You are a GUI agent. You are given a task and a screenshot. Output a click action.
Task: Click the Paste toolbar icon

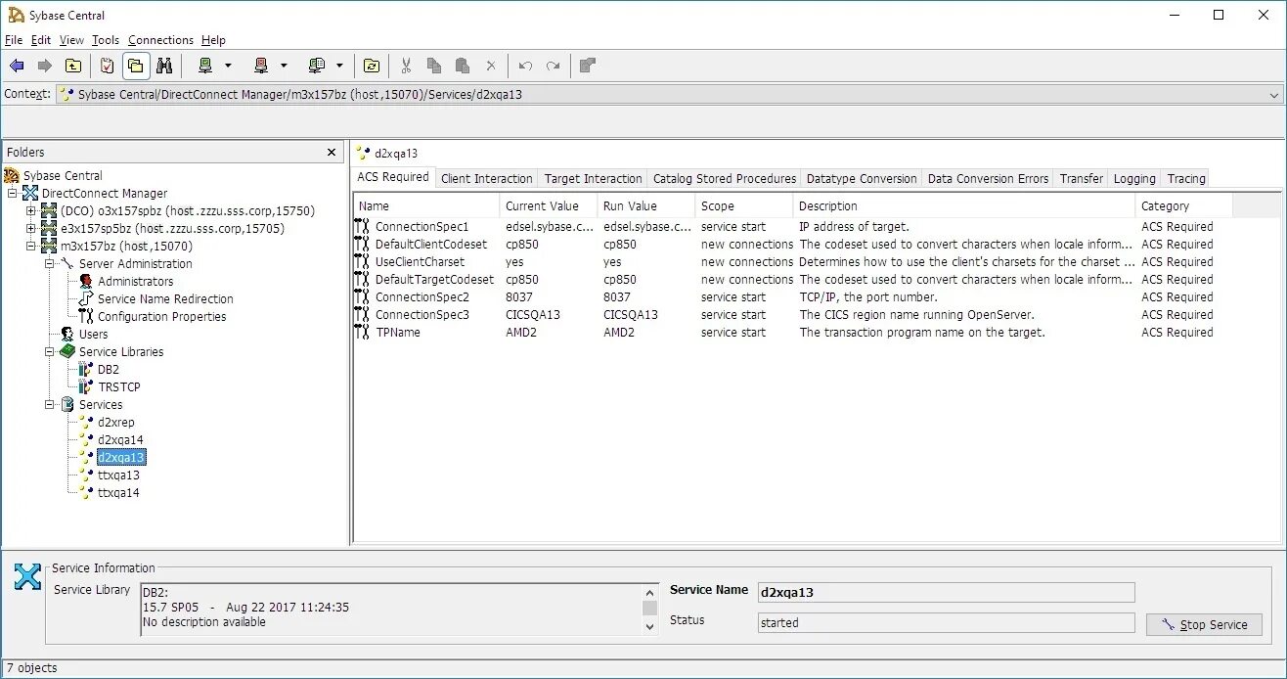tap(463, 66)
